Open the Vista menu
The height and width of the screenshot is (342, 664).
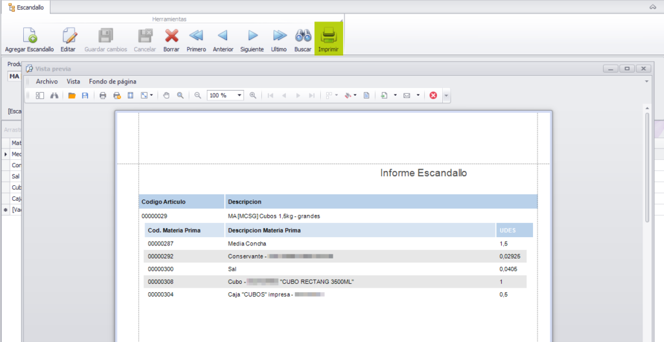tap(73, 81)
